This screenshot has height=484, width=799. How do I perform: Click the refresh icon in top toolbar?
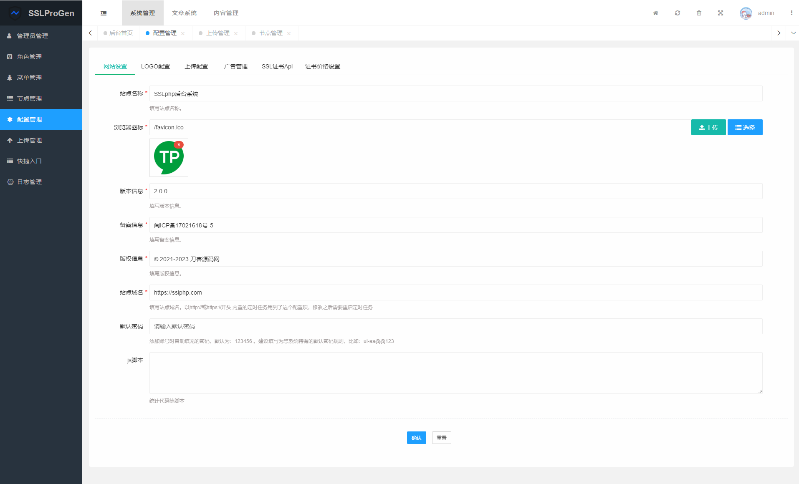click(x=677, y=13)
